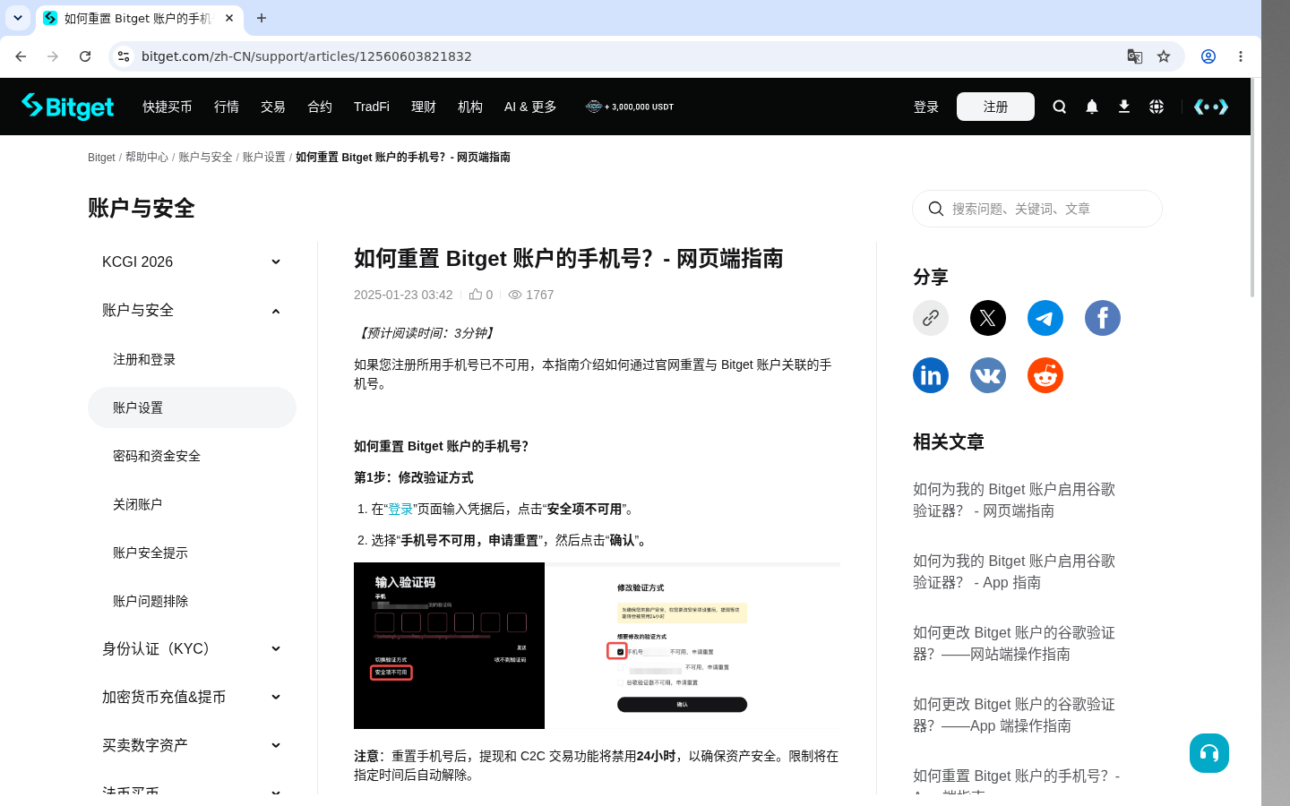The height and width of the screenshot is (806, 1290).
Task: Click the browser forward arrow
Action: coord(53,56)
